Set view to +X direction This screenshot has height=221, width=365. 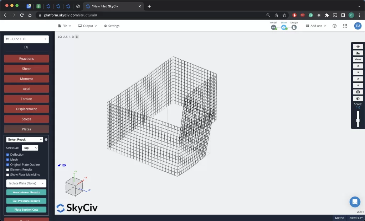click(358, 66)
